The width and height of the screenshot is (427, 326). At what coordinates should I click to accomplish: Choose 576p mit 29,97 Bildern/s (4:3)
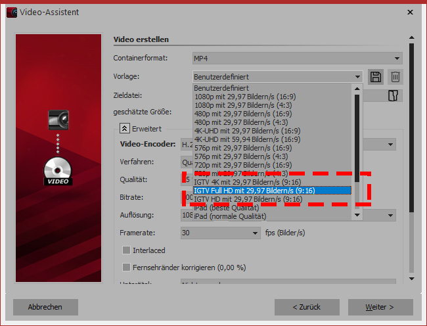click(x=273, y=156)
